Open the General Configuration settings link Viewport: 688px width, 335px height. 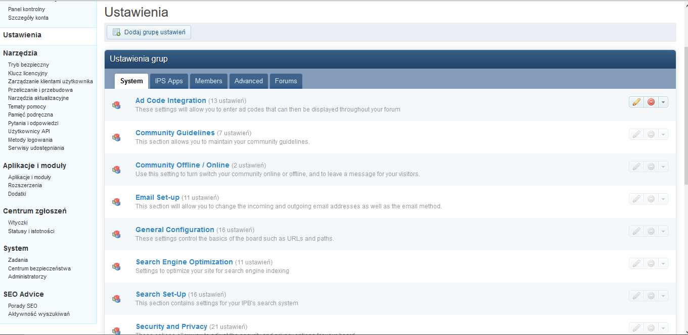click(x=175, y=230)
